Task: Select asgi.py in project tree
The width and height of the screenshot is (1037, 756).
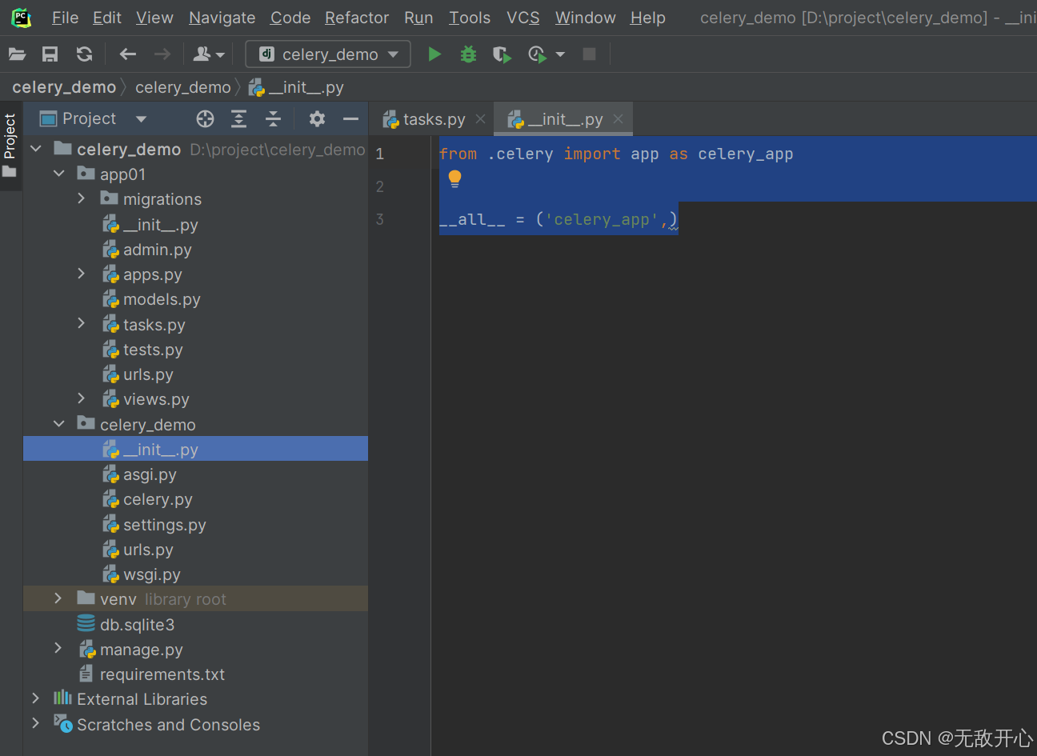Action: [x=150, y=474]
